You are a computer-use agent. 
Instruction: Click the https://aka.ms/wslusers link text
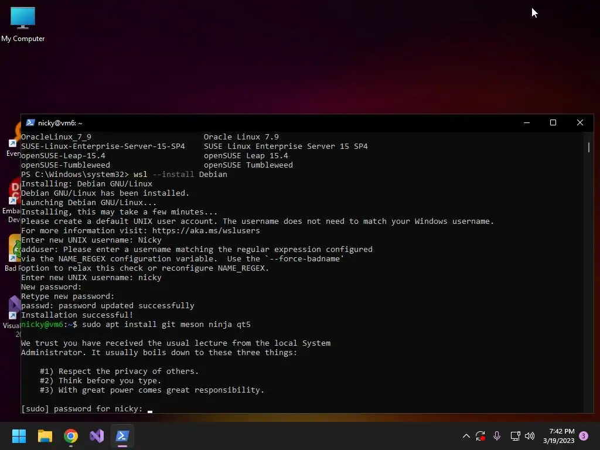[206, 231]
